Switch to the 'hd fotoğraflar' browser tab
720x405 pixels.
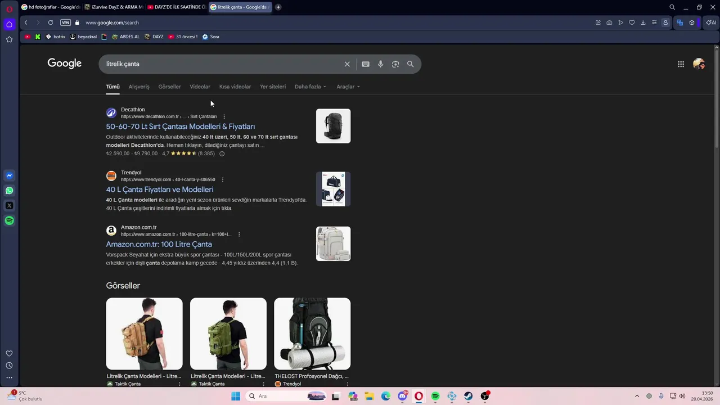coord(51,7)
